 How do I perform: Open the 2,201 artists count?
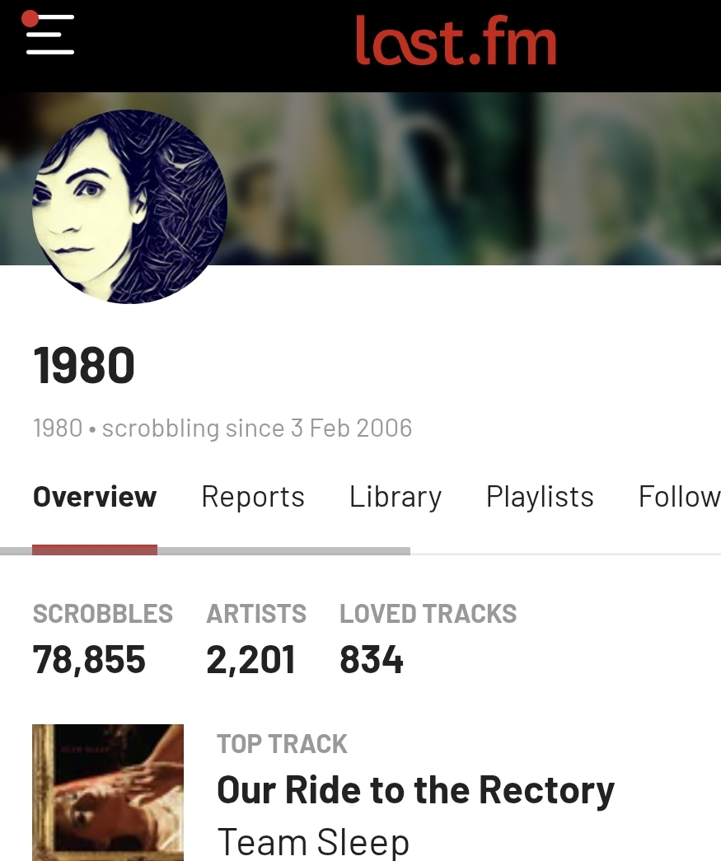pyautogui.click(x=250, y=660)
